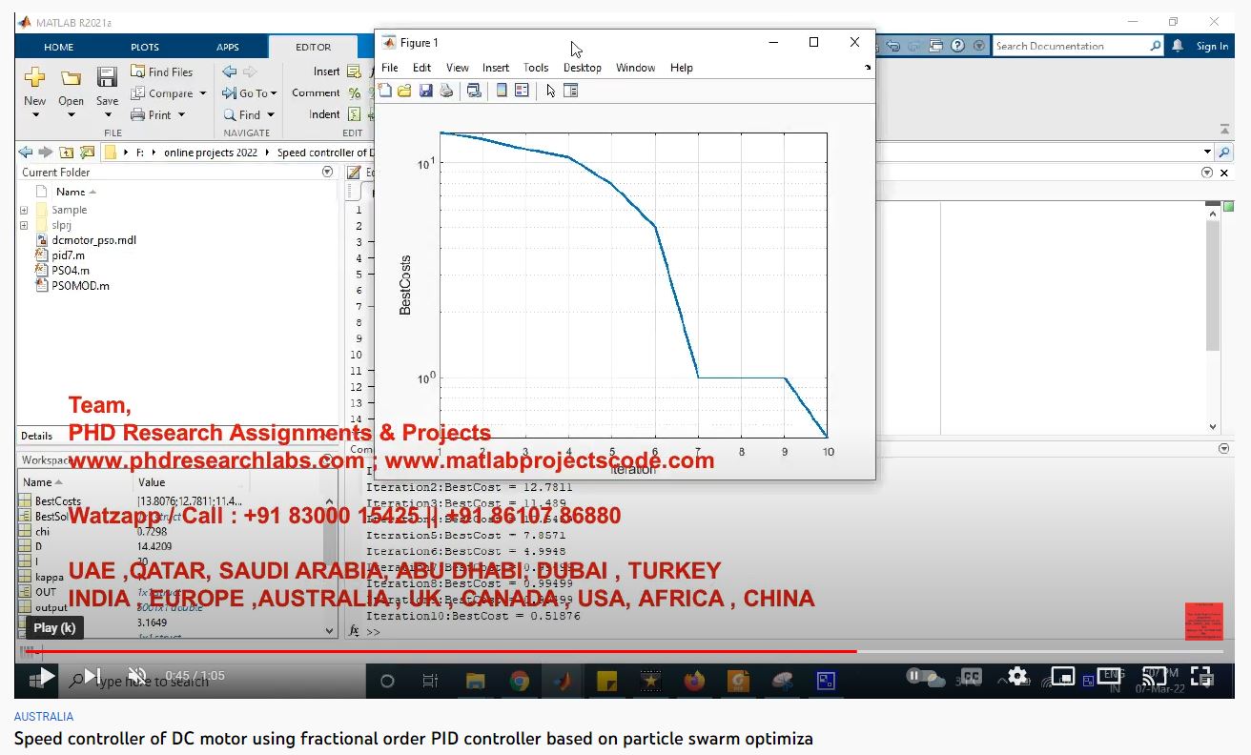The width and height of the screenshot is (1251, 755).
Task: Open the Tools menu in Figure 1
Action: coord(536,68)
